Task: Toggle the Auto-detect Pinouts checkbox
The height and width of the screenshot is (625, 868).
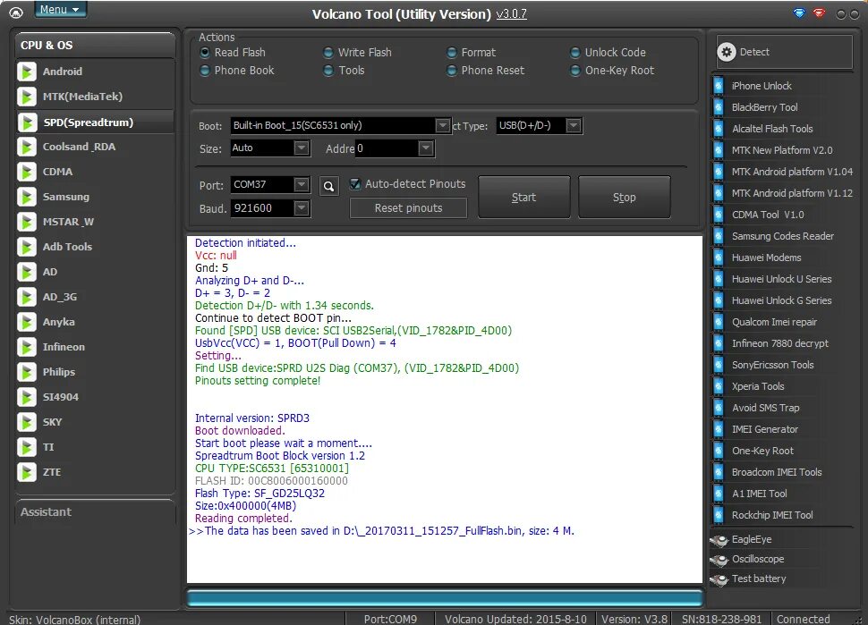Action: coord(355,184)
